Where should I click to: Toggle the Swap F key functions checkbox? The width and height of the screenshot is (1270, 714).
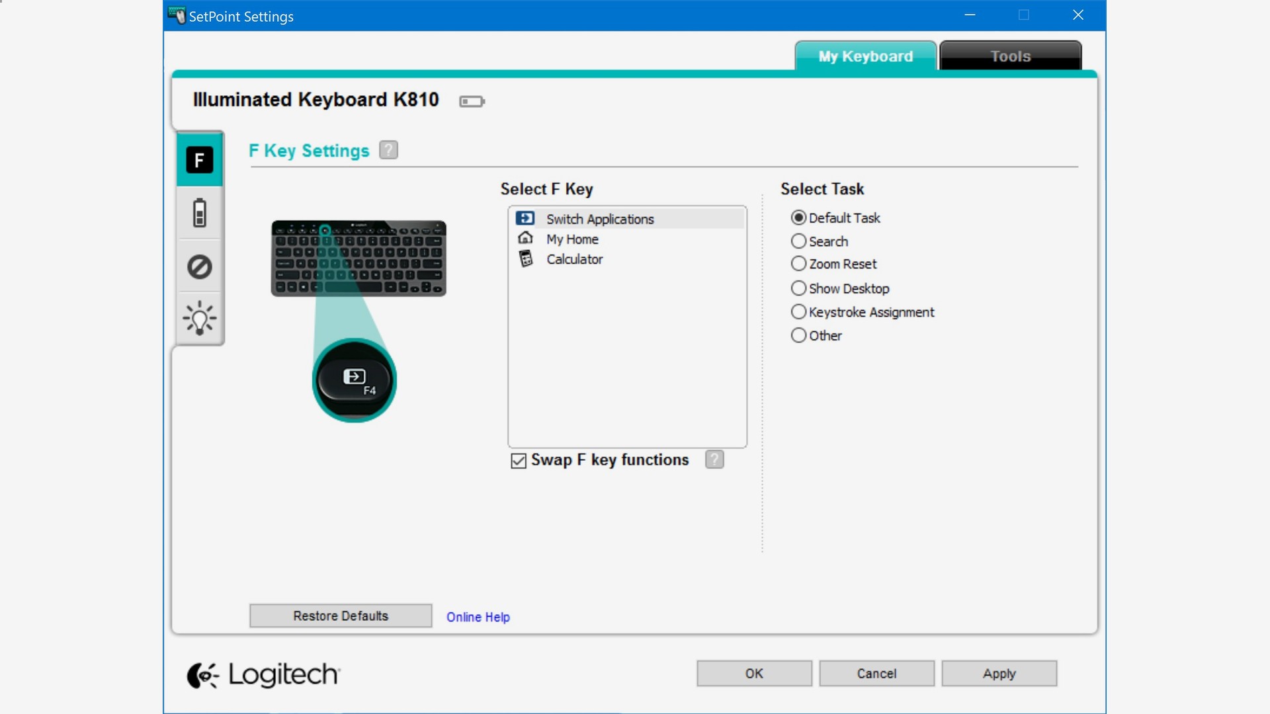coord(519,461)
